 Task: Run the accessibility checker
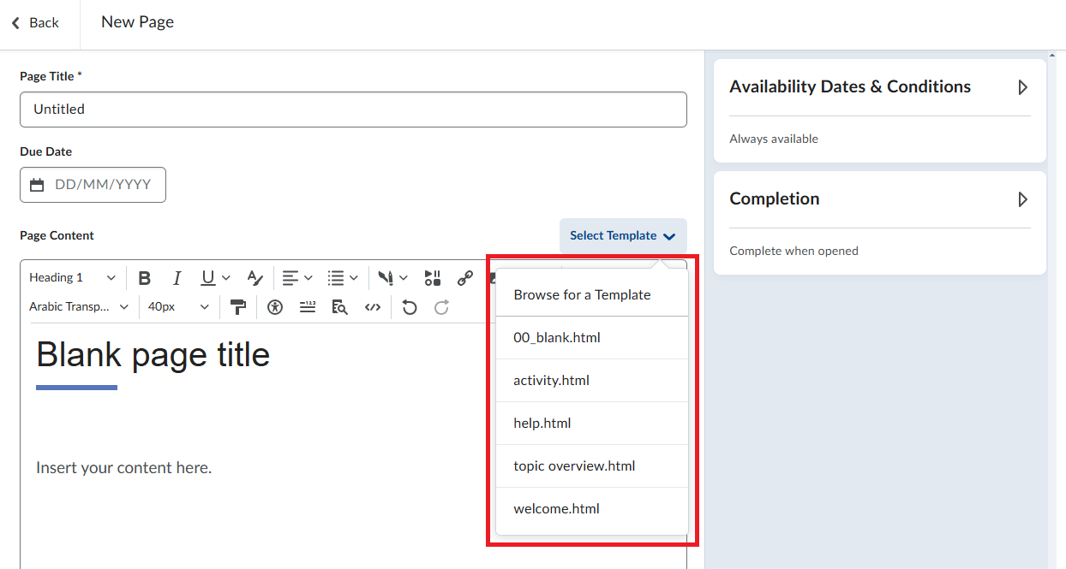(x=274, y=307)
